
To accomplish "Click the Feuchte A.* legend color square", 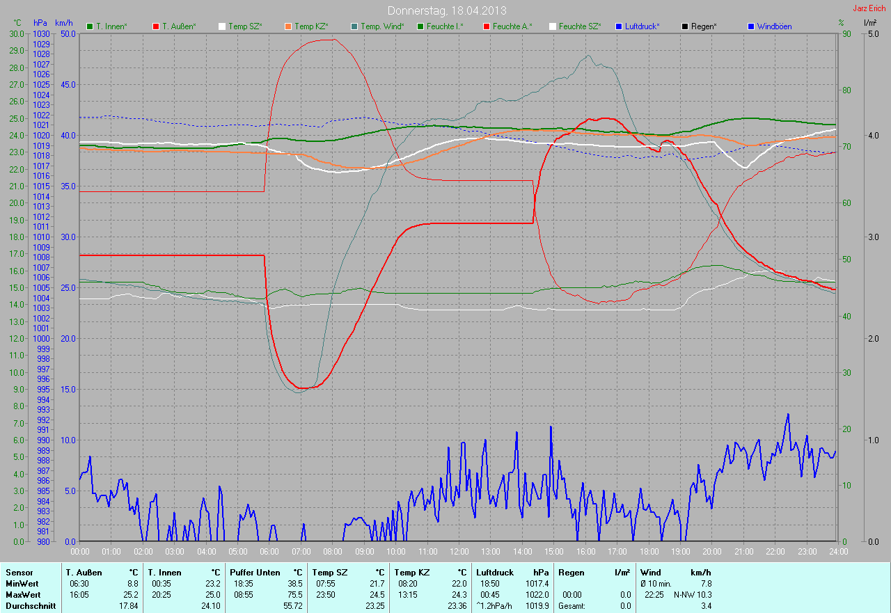I will pyautogui.click(x=486, y=26).
